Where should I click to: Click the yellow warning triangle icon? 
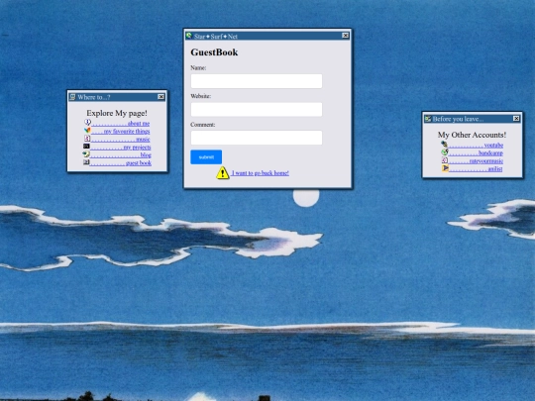(x=223, y=172)
